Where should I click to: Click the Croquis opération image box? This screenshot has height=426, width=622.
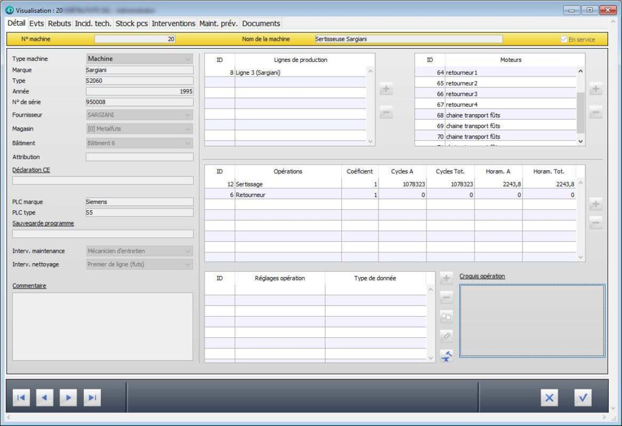532,321
